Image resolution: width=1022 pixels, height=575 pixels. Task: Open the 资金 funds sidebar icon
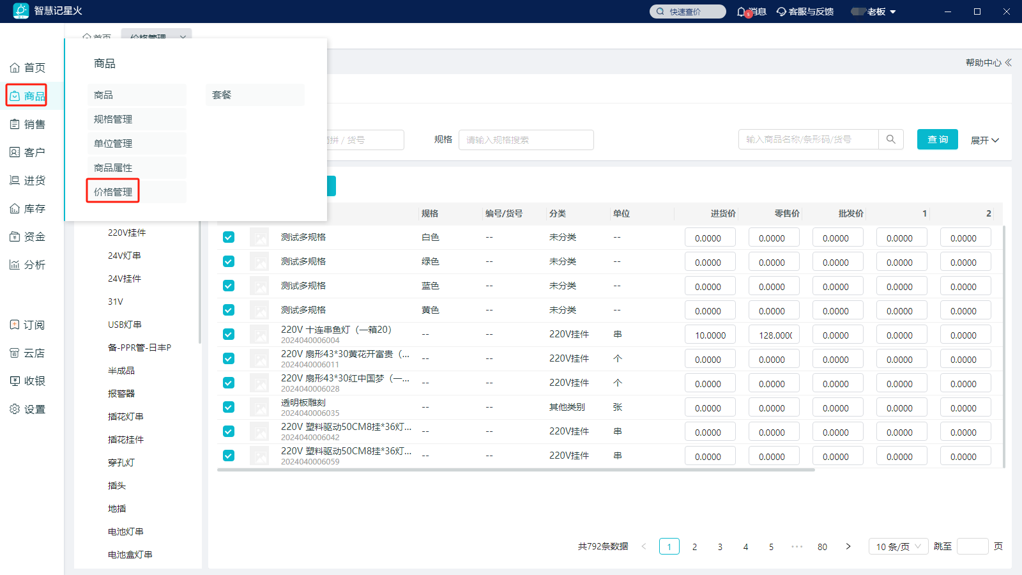[x=15, y=236]
